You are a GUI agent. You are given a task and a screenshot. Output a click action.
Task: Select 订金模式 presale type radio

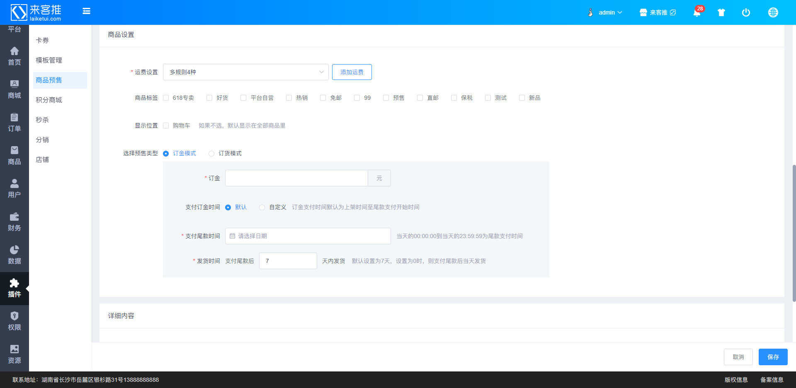(x=166, y=154)
